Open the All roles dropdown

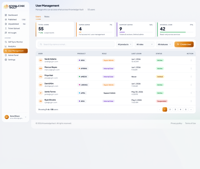145,45
